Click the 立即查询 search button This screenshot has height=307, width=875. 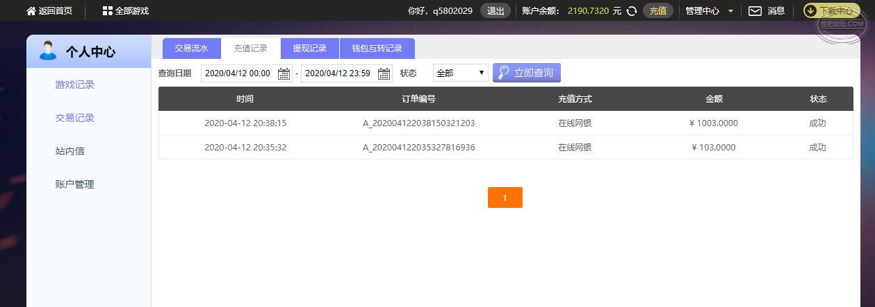[527, 73]
